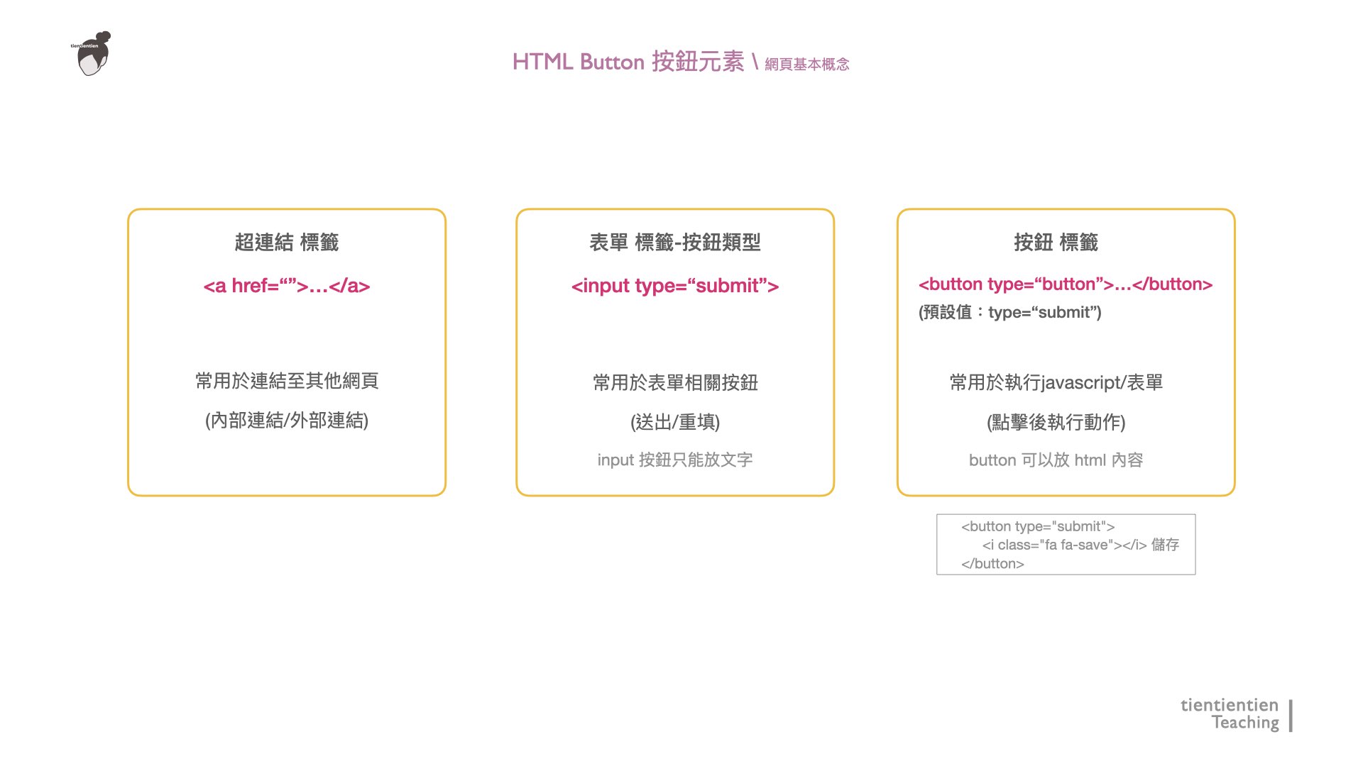
Task: Select the 超連結 標籤 heading
Action: [286, 243]
